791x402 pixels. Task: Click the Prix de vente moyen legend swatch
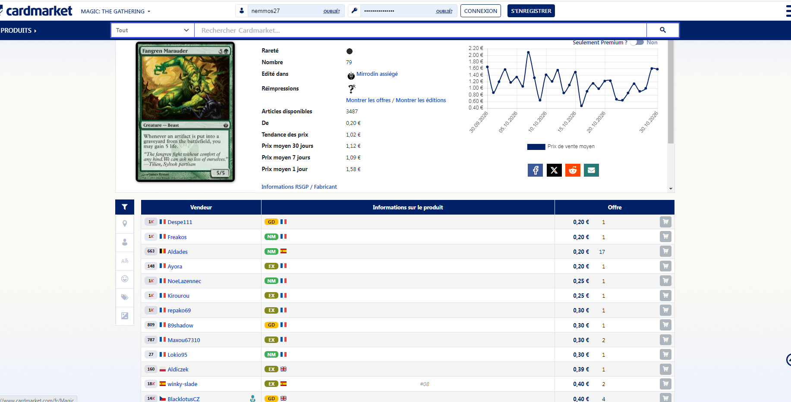pyautogui.click(x=536, y=147)
